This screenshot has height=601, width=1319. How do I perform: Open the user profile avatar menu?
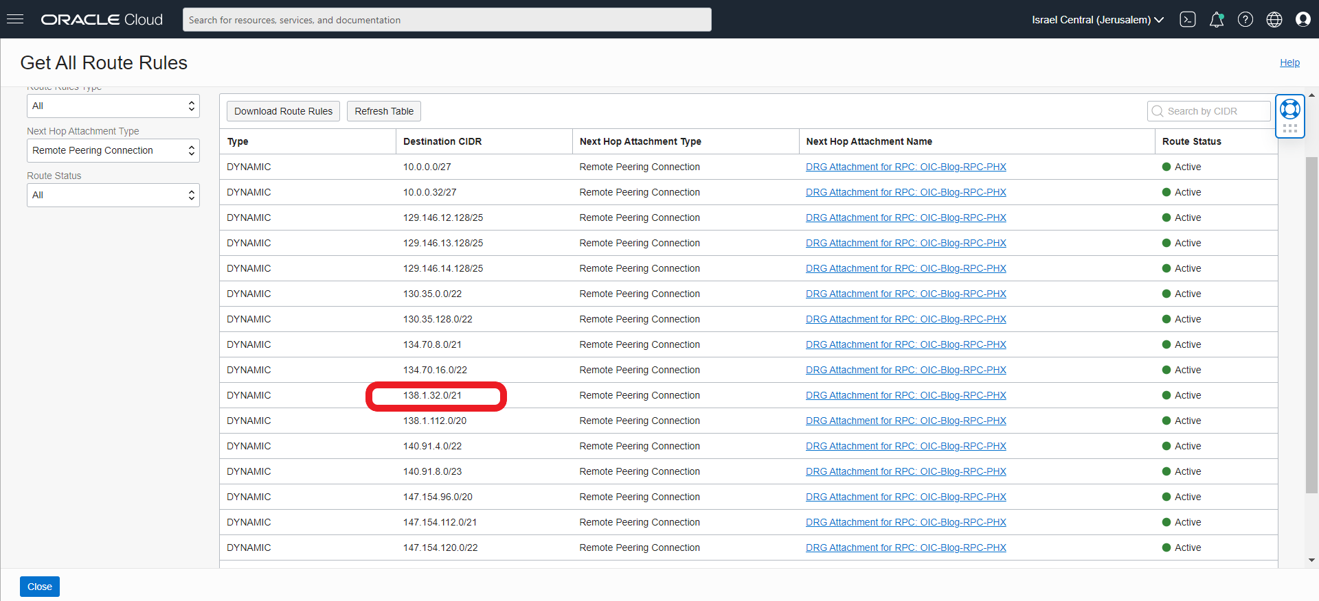tap(1303, 19)
